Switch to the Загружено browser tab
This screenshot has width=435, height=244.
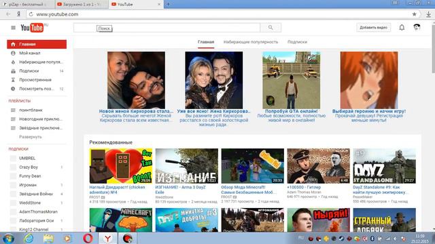coord(82,5)
